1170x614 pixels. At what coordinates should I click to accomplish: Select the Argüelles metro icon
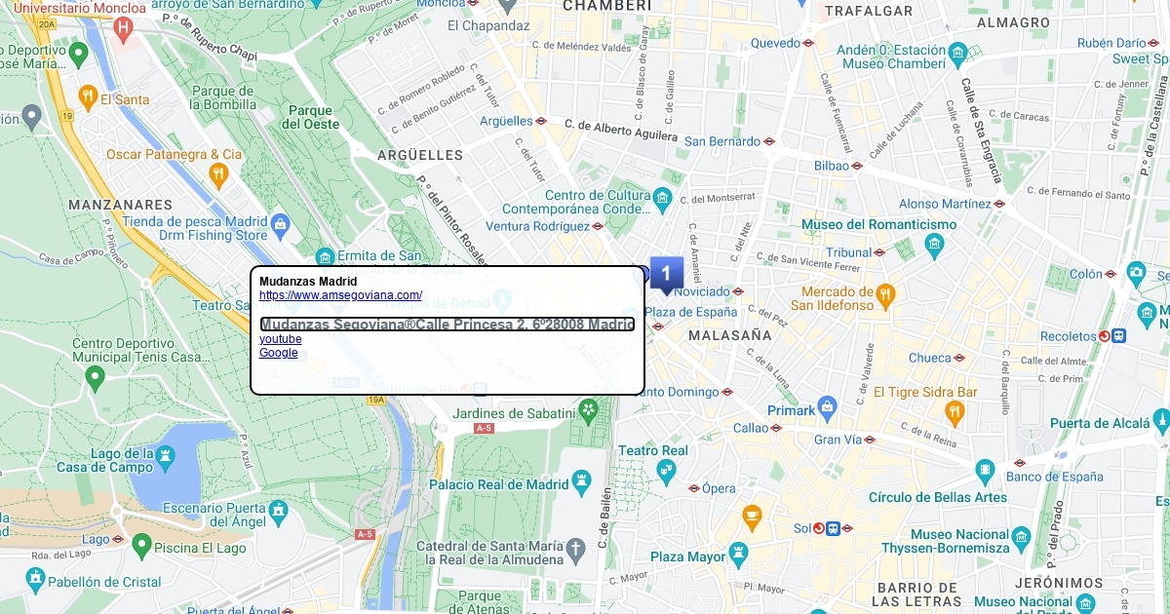click(541, 121)
